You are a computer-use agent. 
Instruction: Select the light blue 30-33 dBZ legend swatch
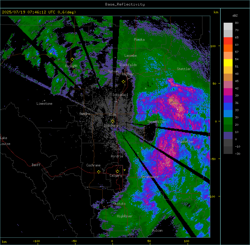click(x=228, y=114)
